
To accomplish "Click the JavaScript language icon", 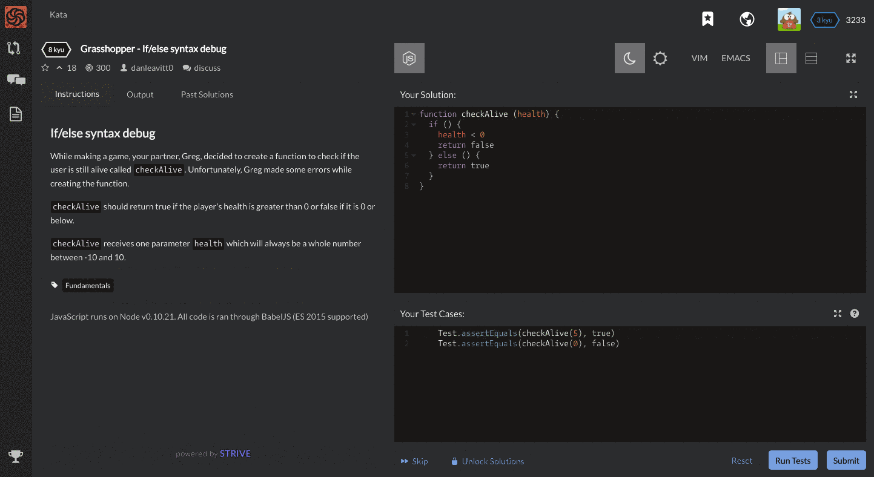I will click(409, 58).
